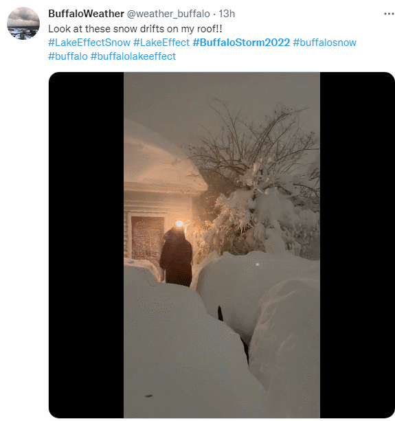Open the #buffalolakeeffect hashtag
395x421 pixels.
pos(133,56)
